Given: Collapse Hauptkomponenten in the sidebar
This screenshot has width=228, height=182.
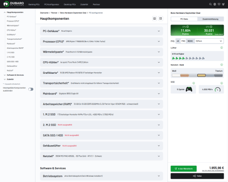Looking at the screenshot, I should [x=13, y=12].
